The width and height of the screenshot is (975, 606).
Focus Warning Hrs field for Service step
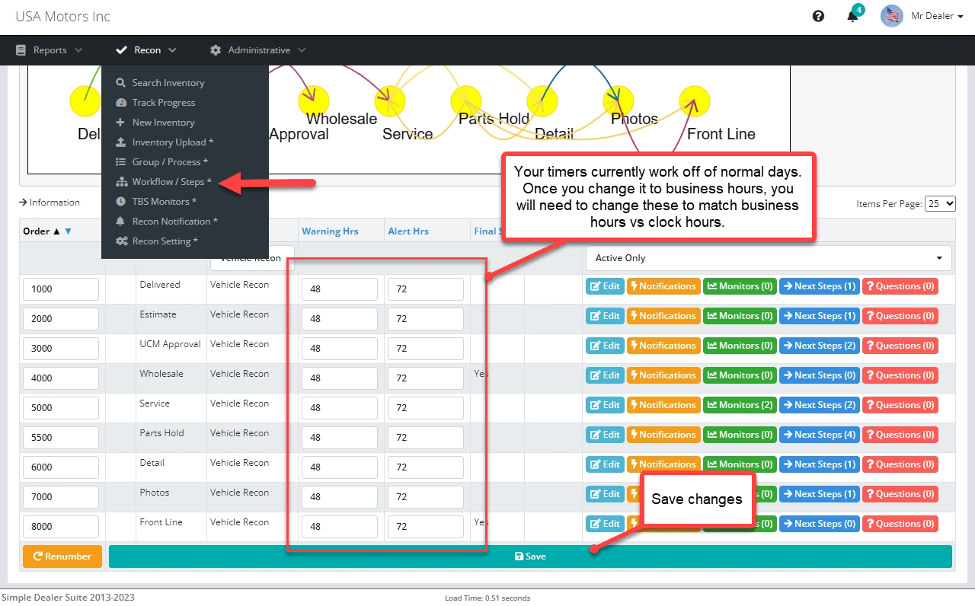tap(340, 408)
